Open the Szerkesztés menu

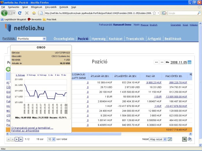tap(14, 7)
